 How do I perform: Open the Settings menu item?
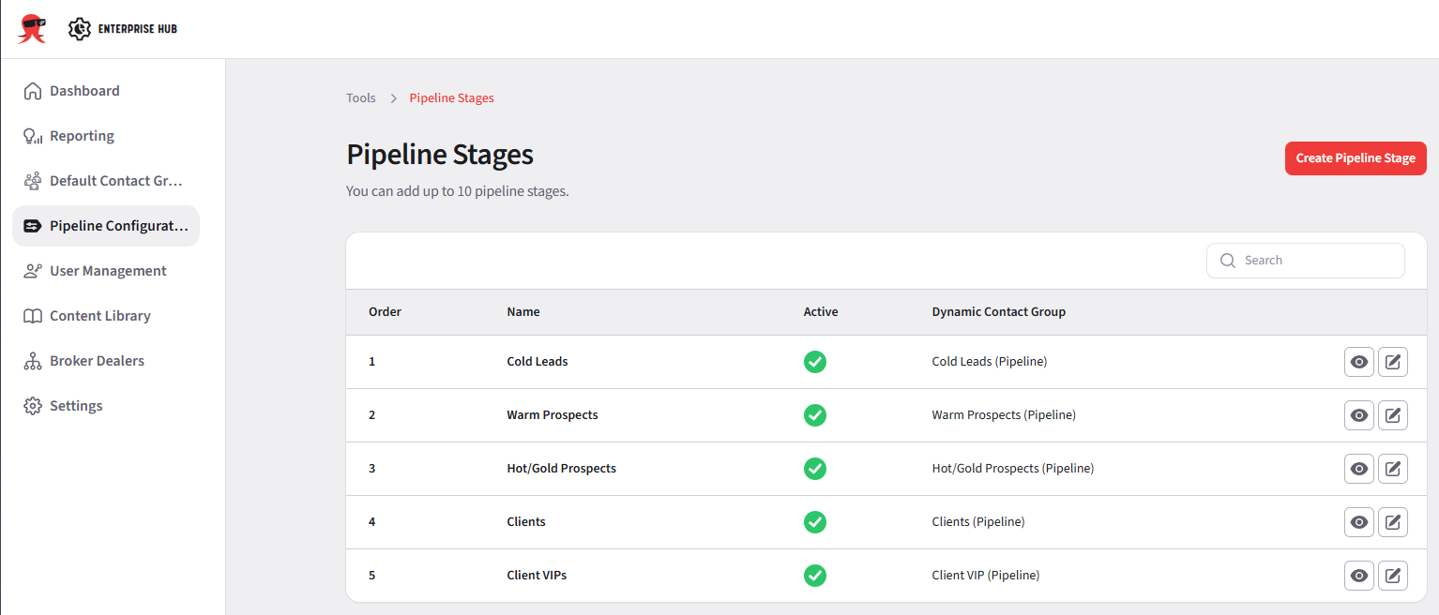pos(76,406)
